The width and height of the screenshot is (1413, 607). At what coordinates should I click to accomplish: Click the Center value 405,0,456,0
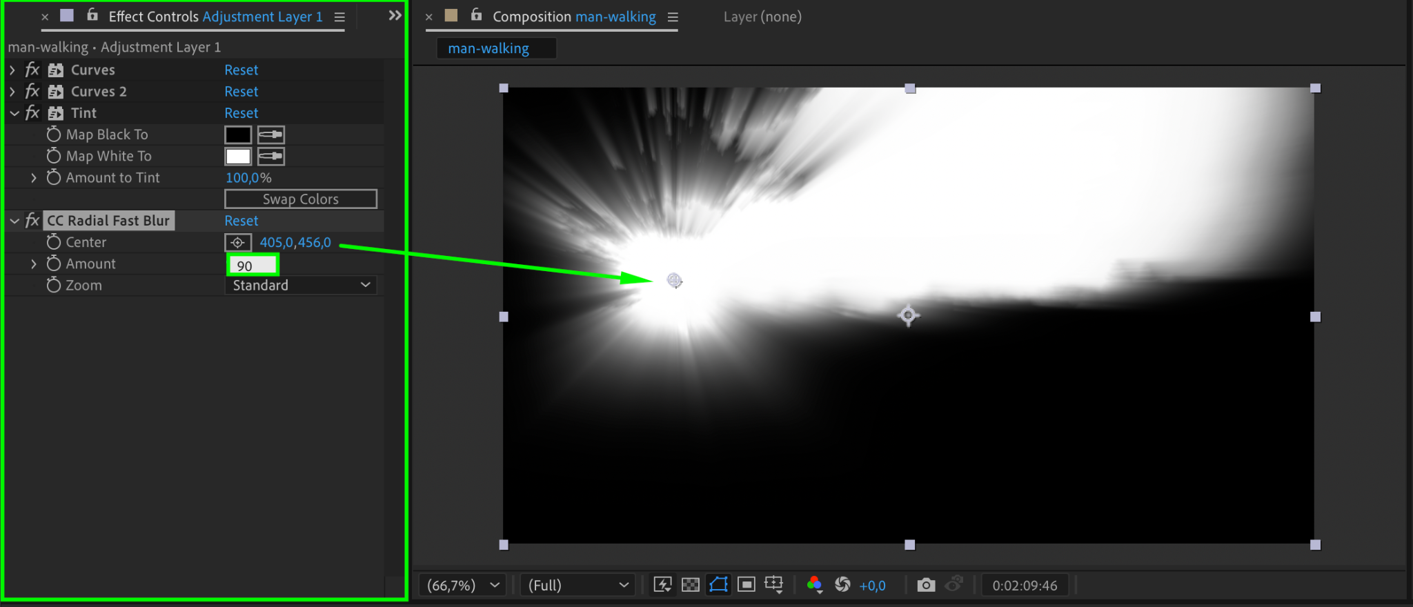(x=295, y=242)
